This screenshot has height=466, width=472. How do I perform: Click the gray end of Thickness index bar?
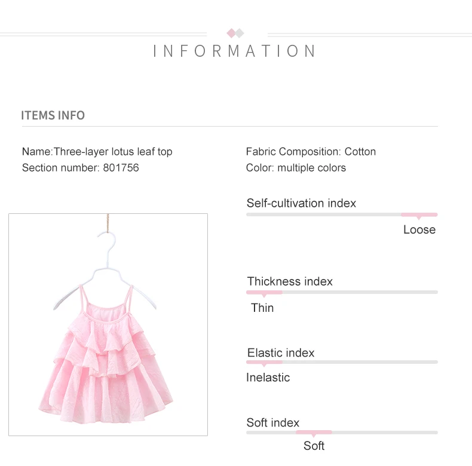(360, 292)
